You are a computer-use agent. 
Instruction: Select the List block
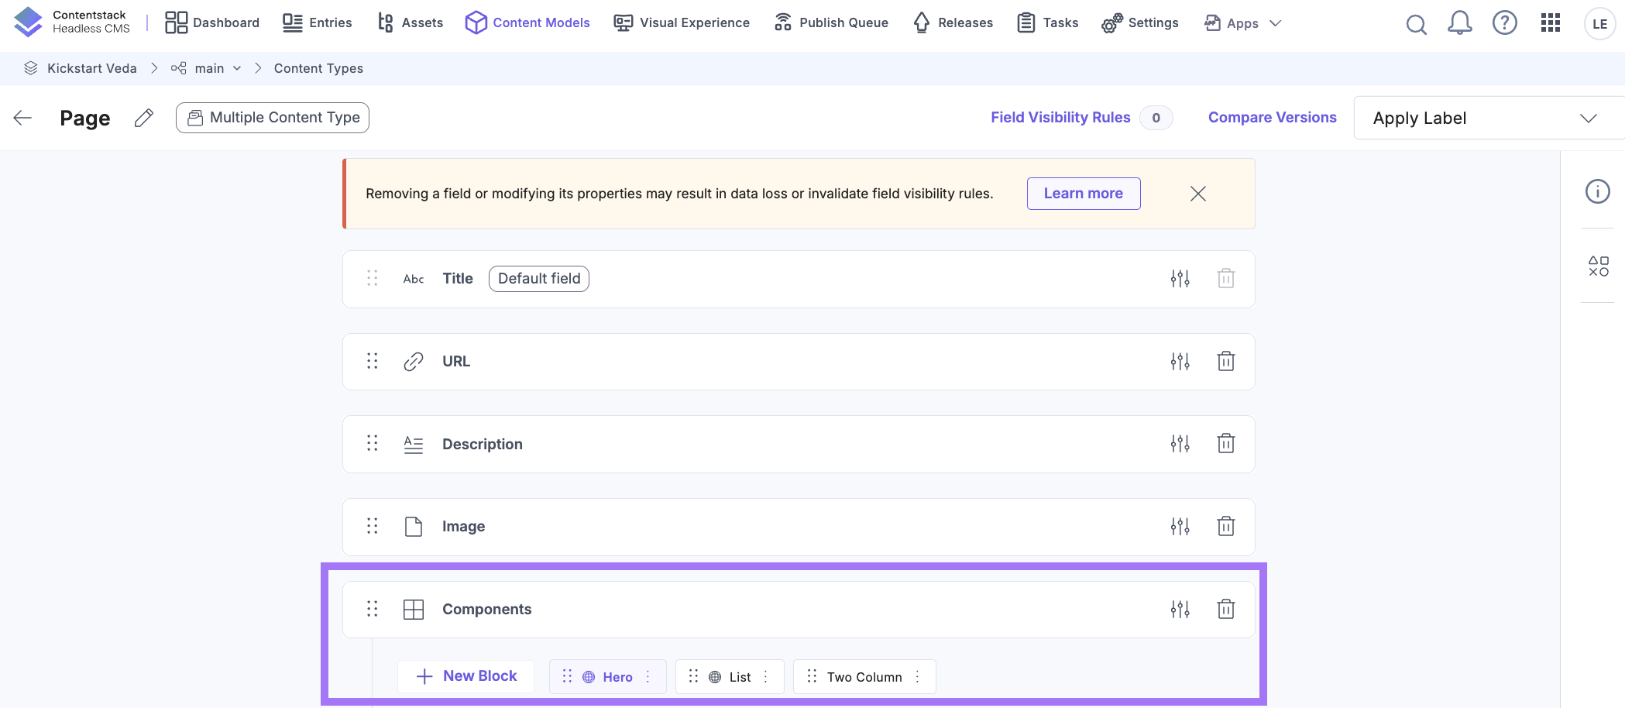pos(730,677)
